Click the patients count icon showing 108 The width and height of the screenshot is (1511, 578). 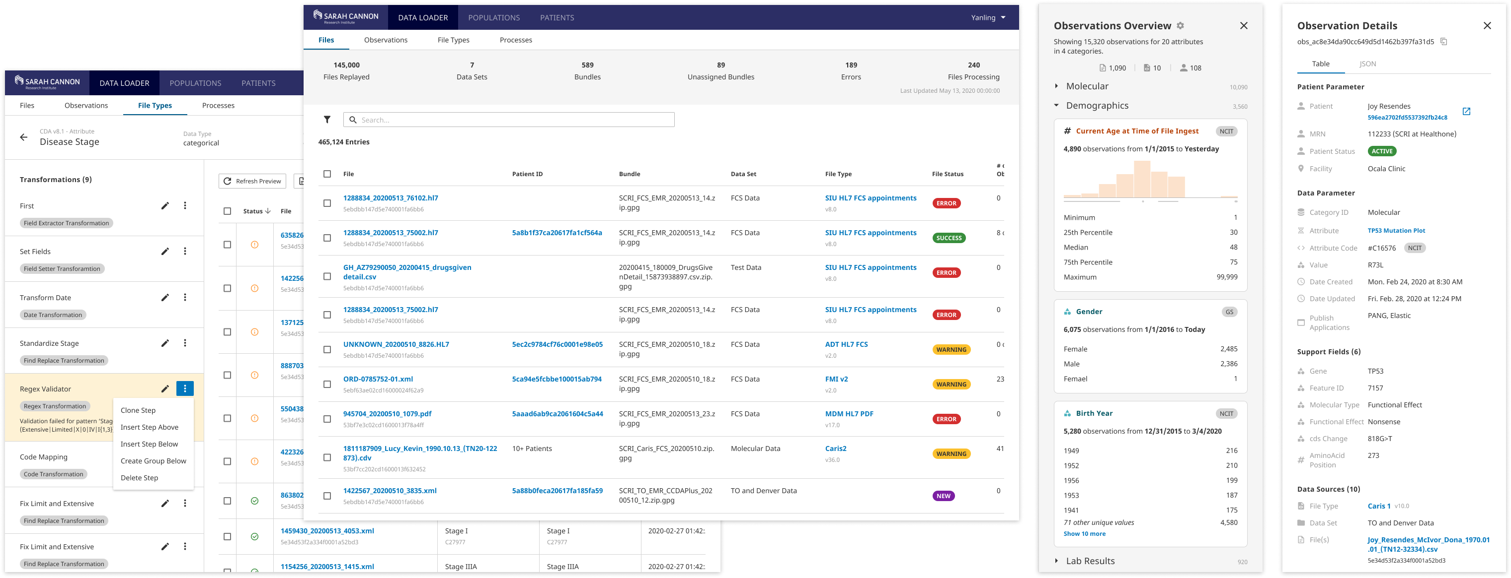point(1184,68)
